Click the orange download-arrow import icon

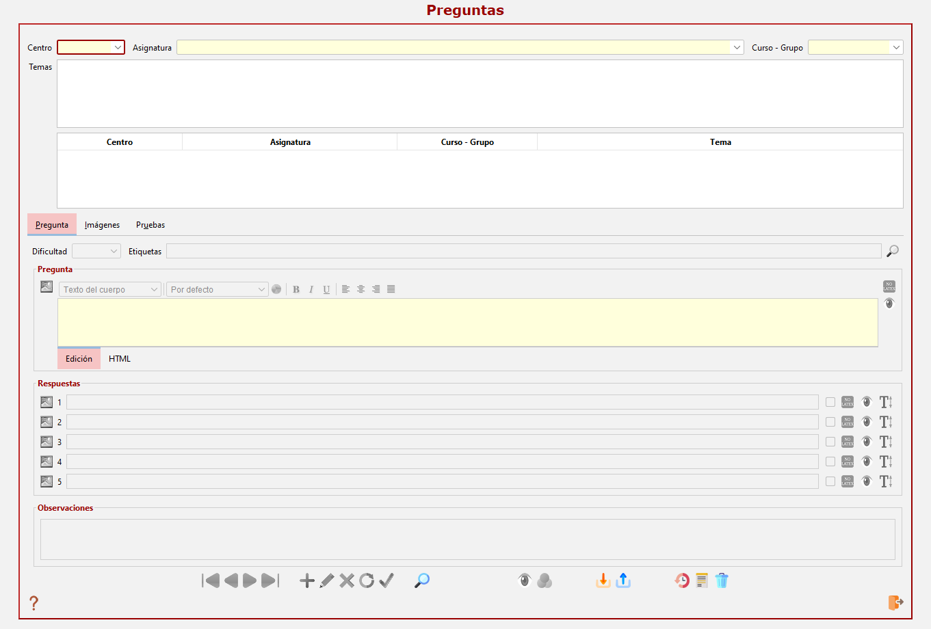tap(603, 580)
